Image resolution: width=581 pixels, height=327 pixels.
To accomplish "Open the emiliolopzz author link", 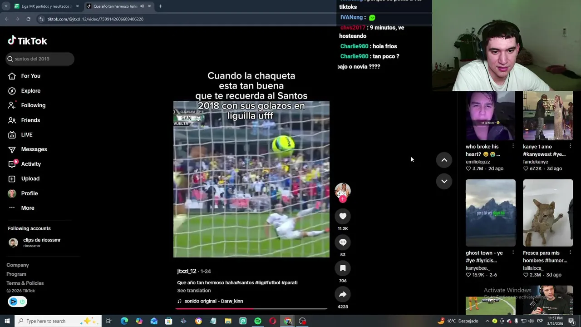I will pos(478,162).
